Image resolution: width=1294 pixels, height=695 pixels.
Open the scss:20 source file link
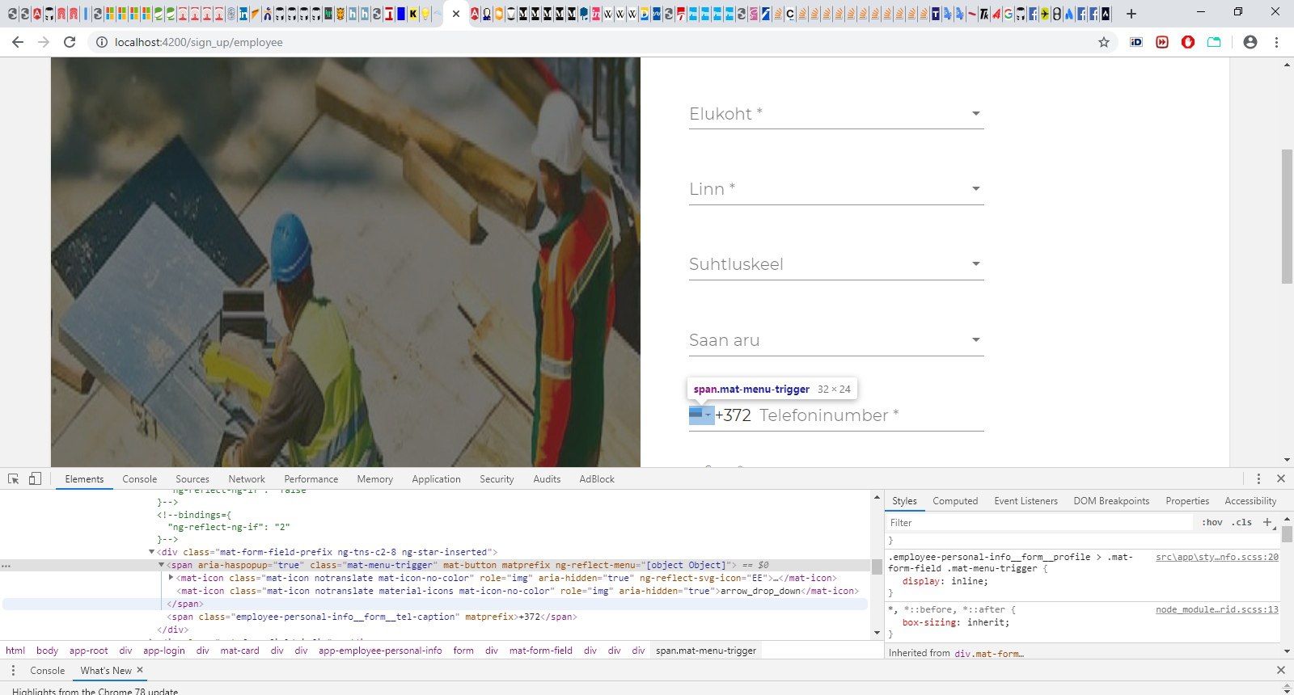1217,557
